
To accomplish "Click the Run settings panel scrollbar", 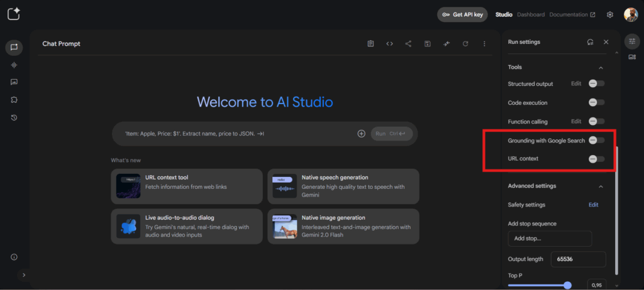I will (x=616, y=211).
